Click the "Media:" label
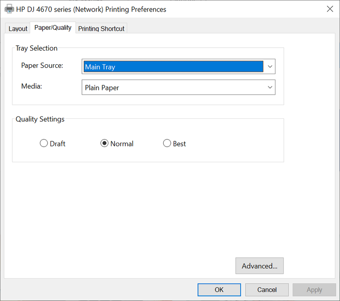This screenshot has width=340, height=301. [x=32, y=86]
